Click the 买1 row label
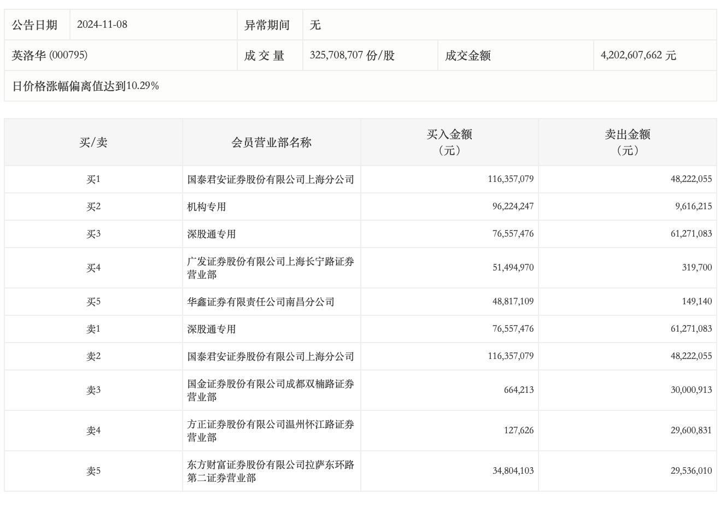 coord(93,179)
